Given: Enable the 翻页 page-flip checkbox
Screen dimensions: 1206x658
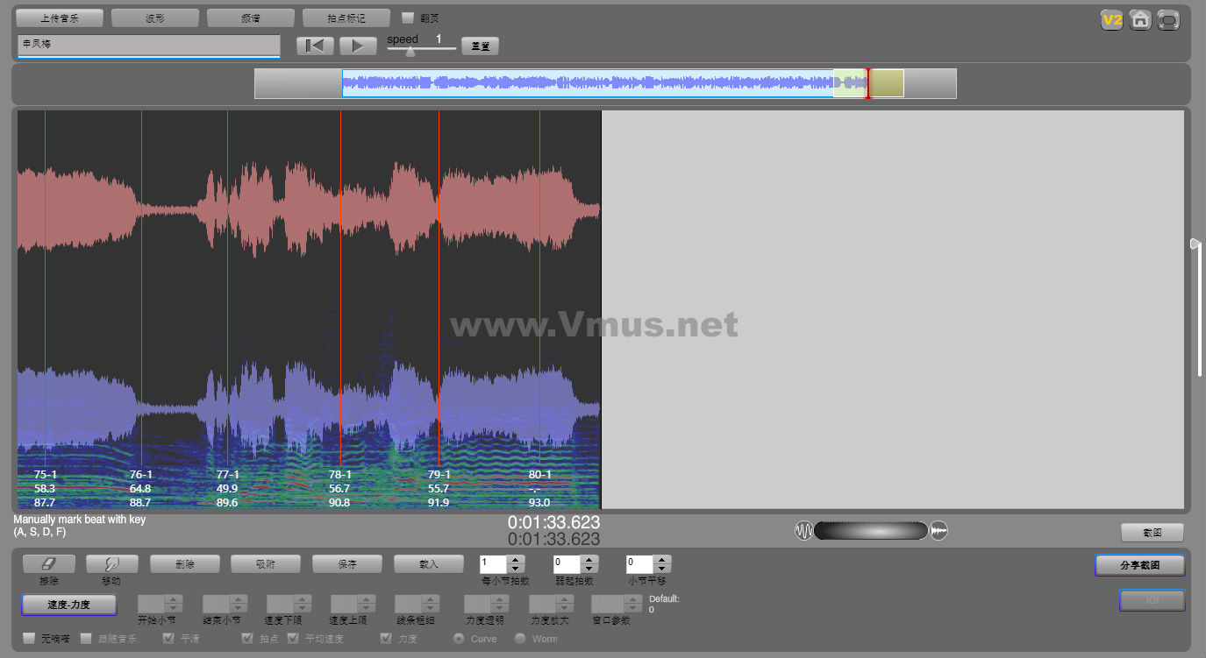Looking at the screenshot, I should tap(408, 18).
